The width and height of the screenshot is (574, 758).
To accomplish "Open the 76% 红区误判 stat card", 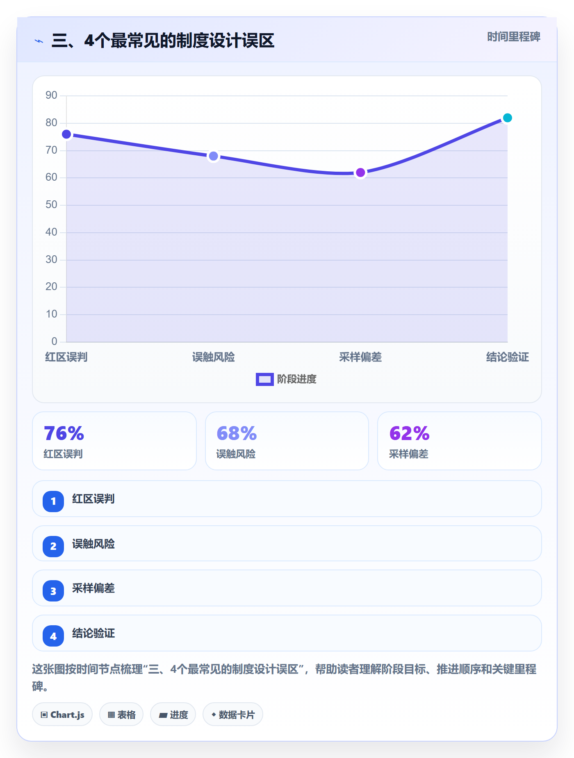I will [114, 441].
